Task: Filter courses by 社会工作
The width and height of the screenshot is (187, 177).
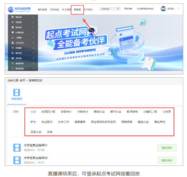Action: click(64, 122)
